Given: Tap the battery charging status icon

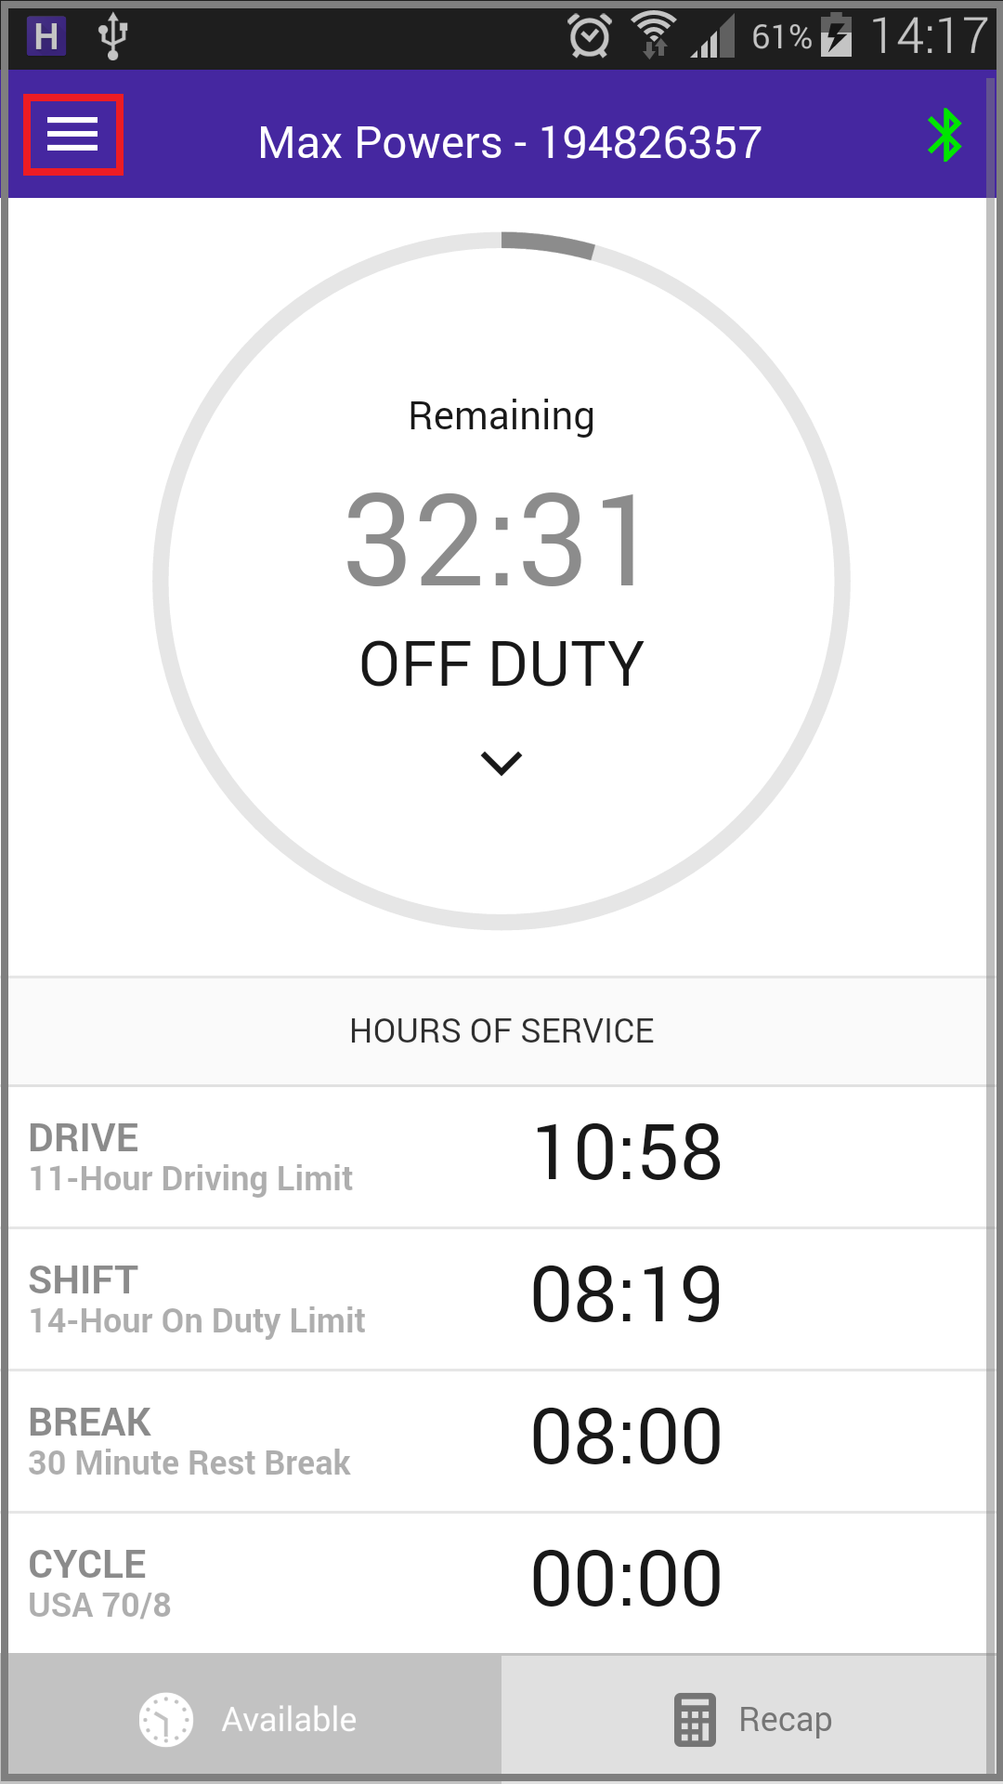Looking at the screenshot, I should coord(836,35).
